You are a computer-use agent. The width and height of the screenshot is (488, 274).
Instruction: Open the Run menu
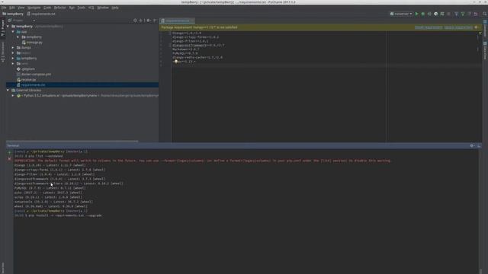(x=72, y=8)
